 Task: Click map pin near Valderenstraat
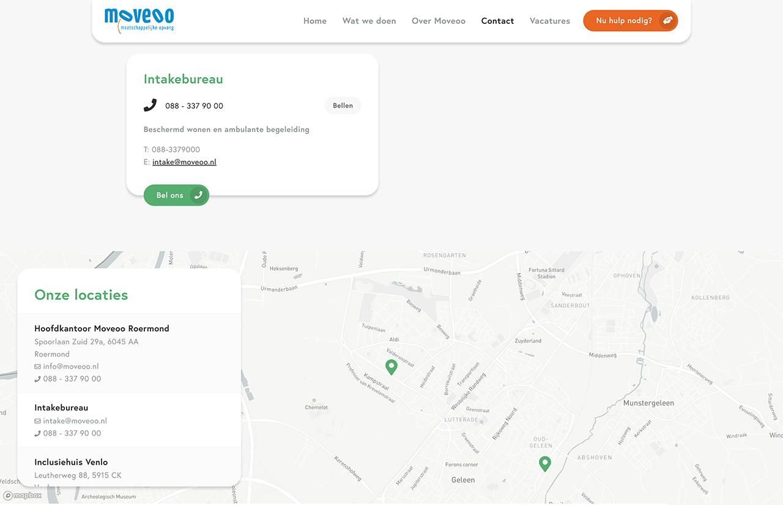click(391, 367)
